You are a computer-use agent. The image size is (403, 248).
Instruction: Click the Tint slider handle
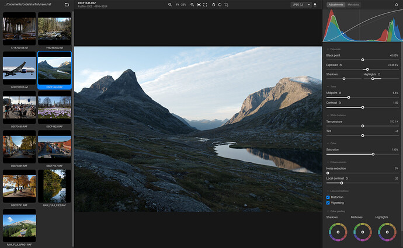tap(363, 135)
